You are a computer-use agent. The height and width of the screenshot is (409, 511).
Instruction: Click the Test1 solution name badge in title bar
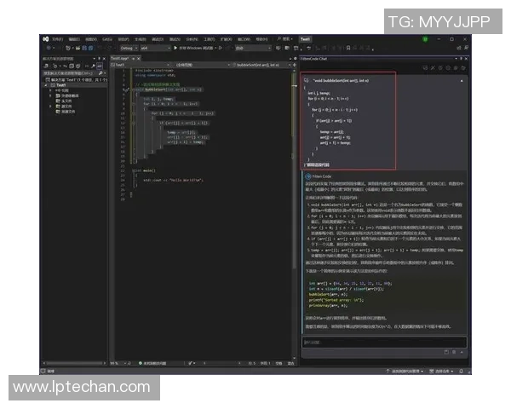pyautogui.click(x=305, y=39)
